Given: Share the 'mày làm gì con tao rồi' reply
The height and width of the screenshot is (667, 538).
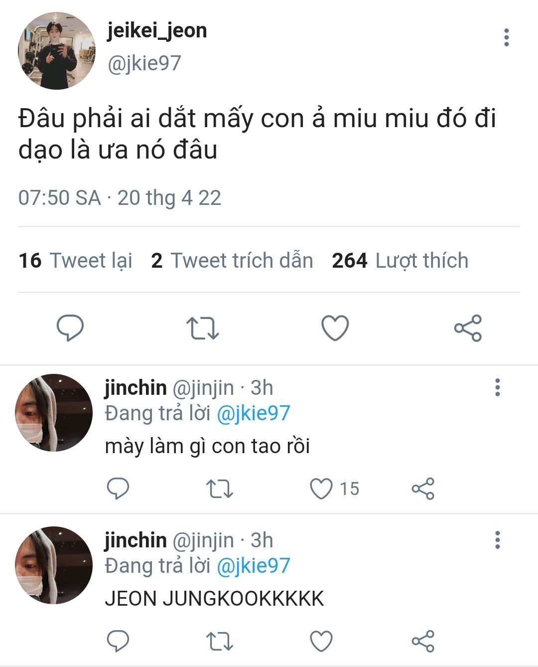Looking at the screenshot, I should click(423, 489).
